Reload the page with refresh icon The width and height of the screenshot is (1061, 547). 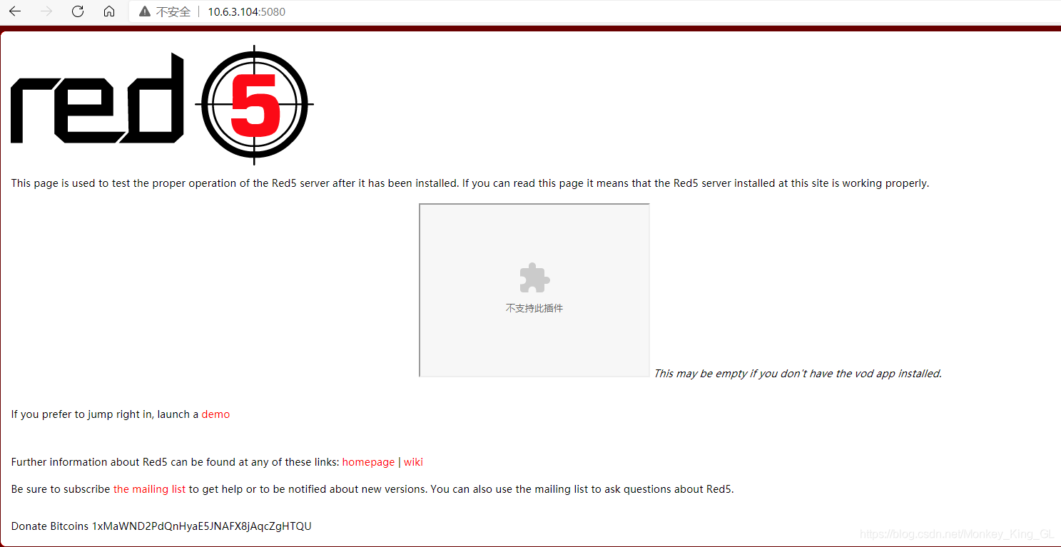pos(78,11)
